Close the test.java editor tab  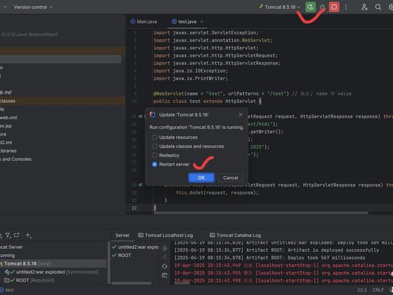202,22
